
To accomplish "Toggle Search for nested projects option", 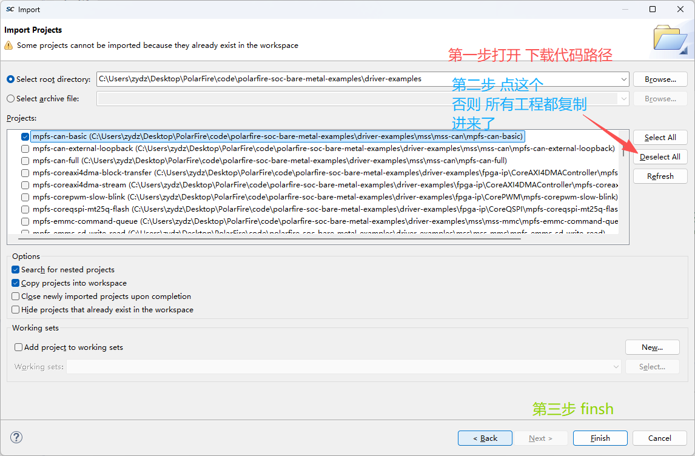I will pos(16,269).
